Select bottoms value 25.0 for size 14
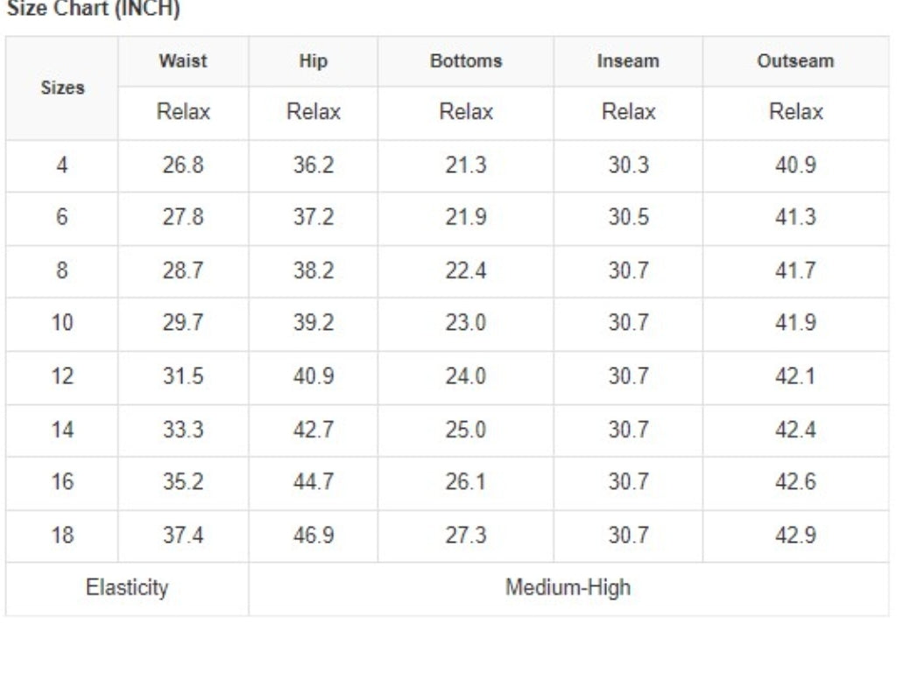This screenshot has height=680, width=903. (465, 430)
